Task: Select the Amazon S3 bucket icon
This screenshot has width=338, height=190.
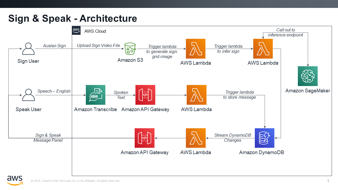Action: click(x=130, y=49)
